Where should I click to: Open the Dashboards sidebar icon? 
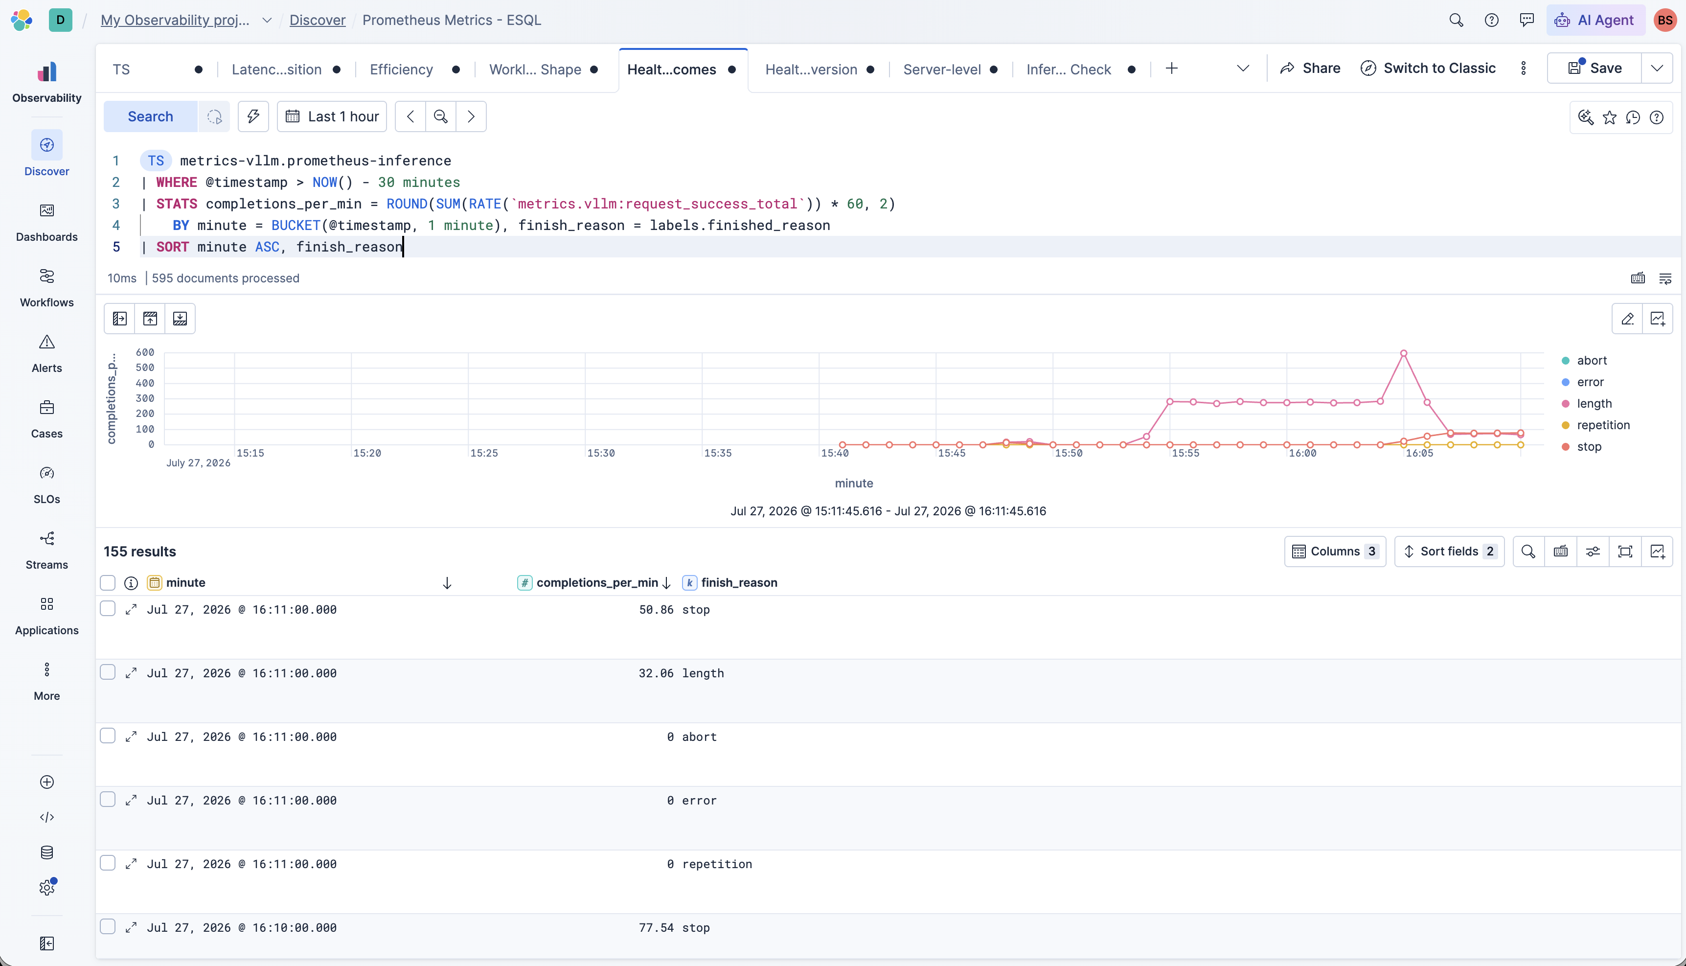(x=46, y=211)
